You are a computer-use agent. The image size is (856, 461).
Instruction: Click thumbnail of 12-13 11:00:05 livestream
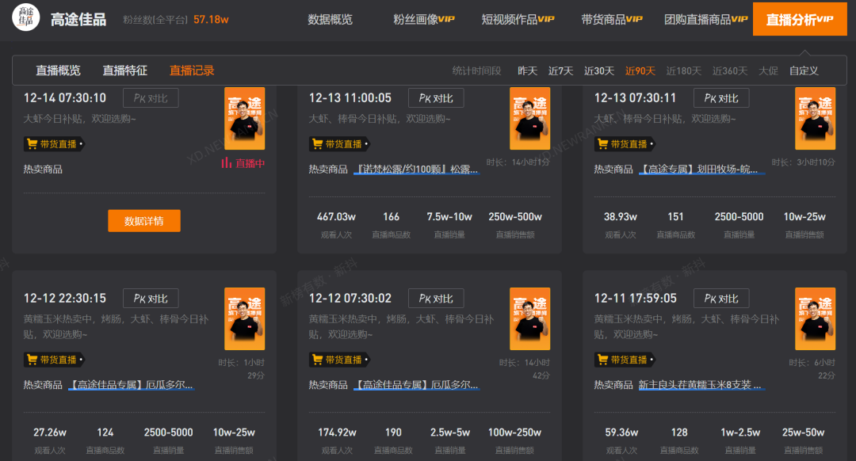(x=530, y=118)
